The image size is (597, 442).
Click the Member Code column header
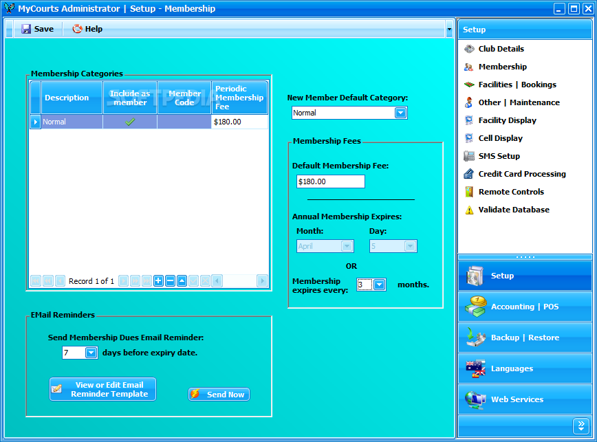coord(184,98)
